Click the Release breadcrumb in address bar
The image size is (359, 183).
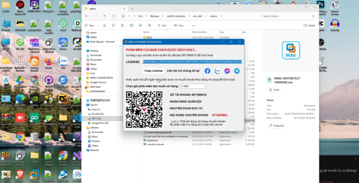[x=155, y=16]
